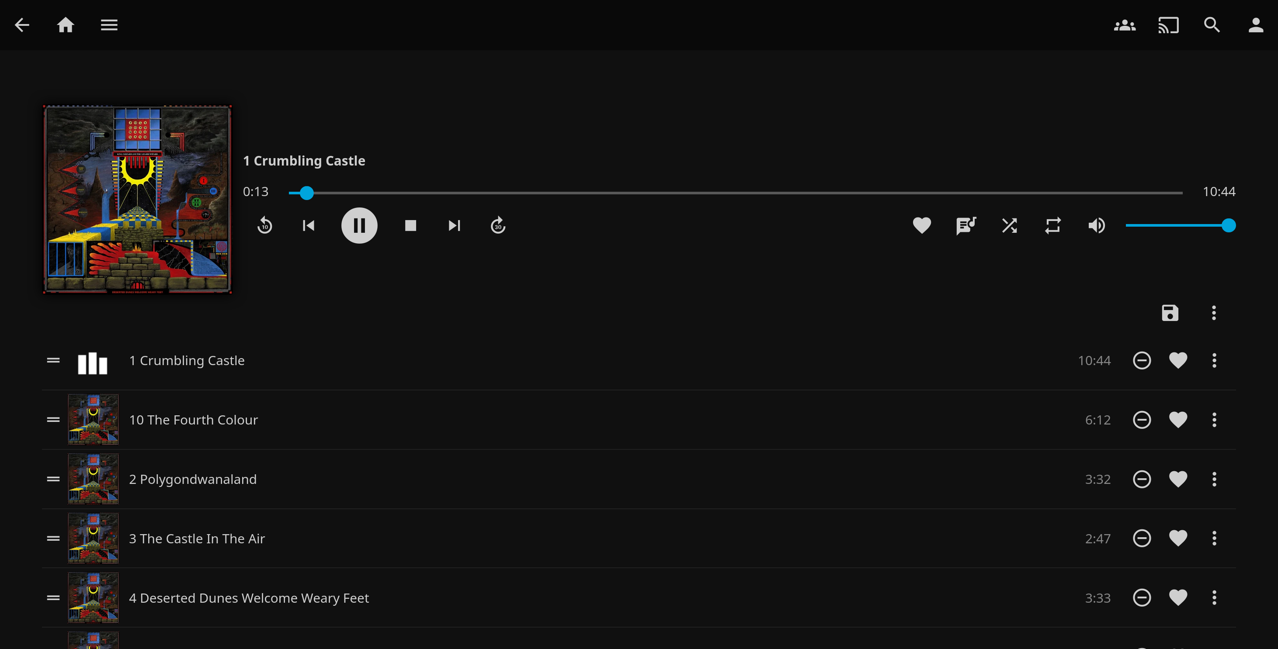Open the queue overflow menu
Viewport: 1278px width, 649px height.
pyautogui.click(x=1214, y=313)
